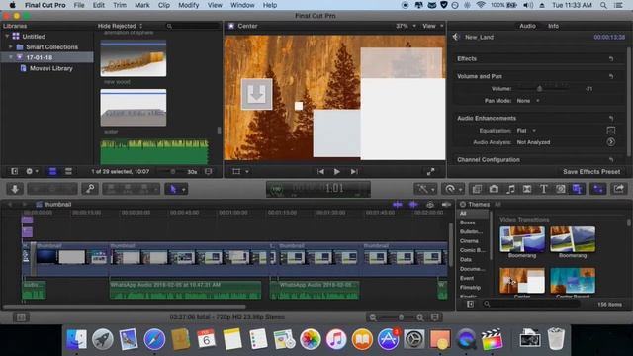Open the File menu
This screenshot has height=356, width=633.
point(79,5)
